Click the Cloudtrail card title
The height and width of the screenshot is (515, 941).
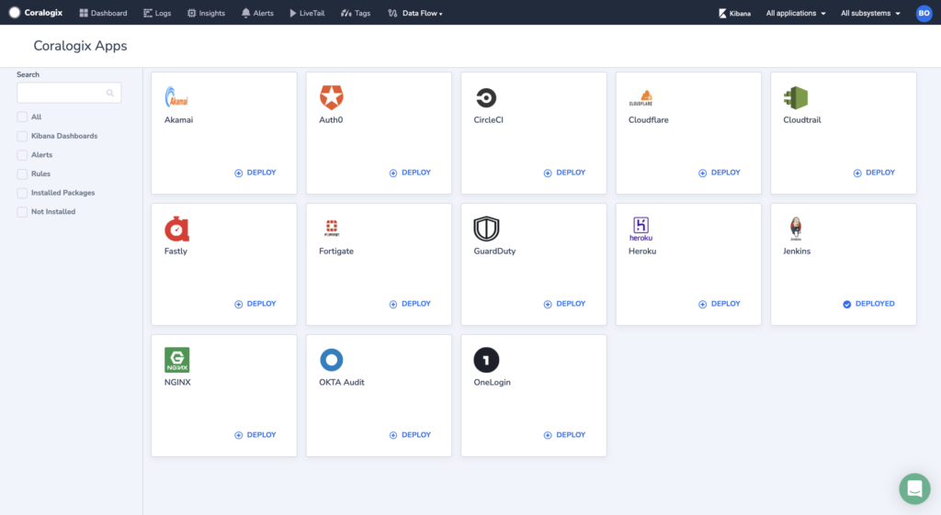tap(801, 120)
